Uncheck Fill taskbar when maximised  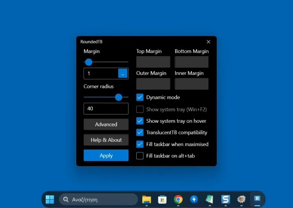click(140, 144)
